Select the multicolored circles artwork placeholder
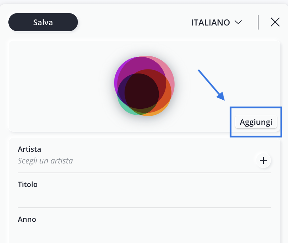Screen dimensions: 288x243 (x=144, y=86)
